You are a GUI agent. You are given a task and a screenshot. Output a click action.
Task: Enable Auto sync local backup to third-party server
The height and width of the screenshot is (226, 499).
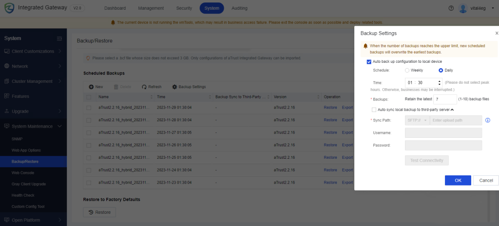[374, 110]
